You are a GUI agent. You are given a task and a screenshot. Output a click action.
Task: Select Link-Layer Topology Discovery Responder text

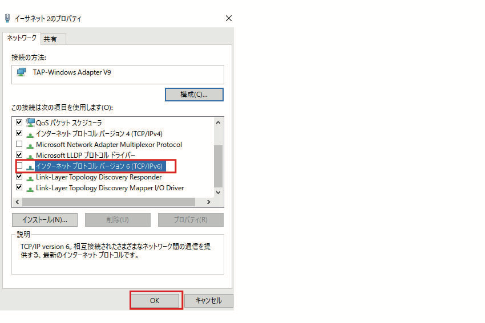[x=99, y=177]
